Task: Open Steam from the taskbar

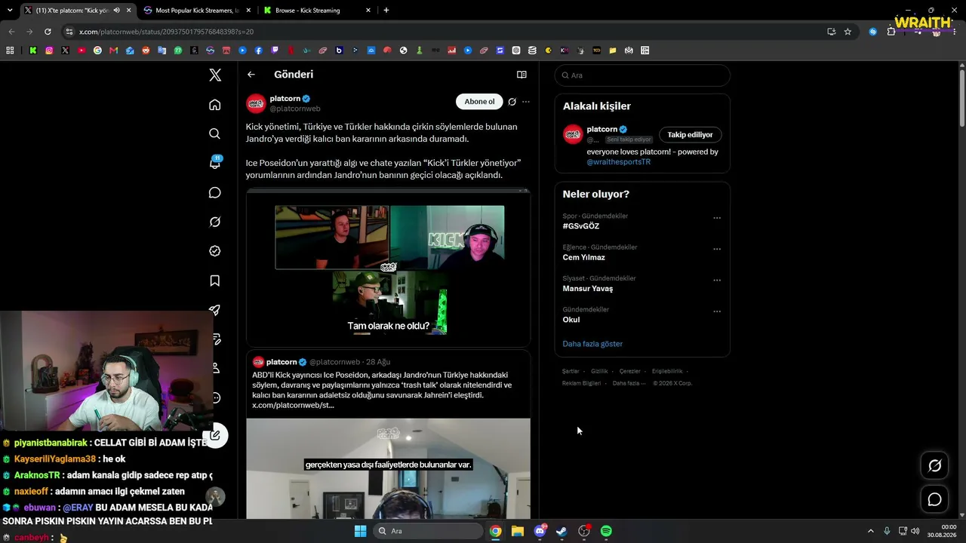Action: click(561, 531)
